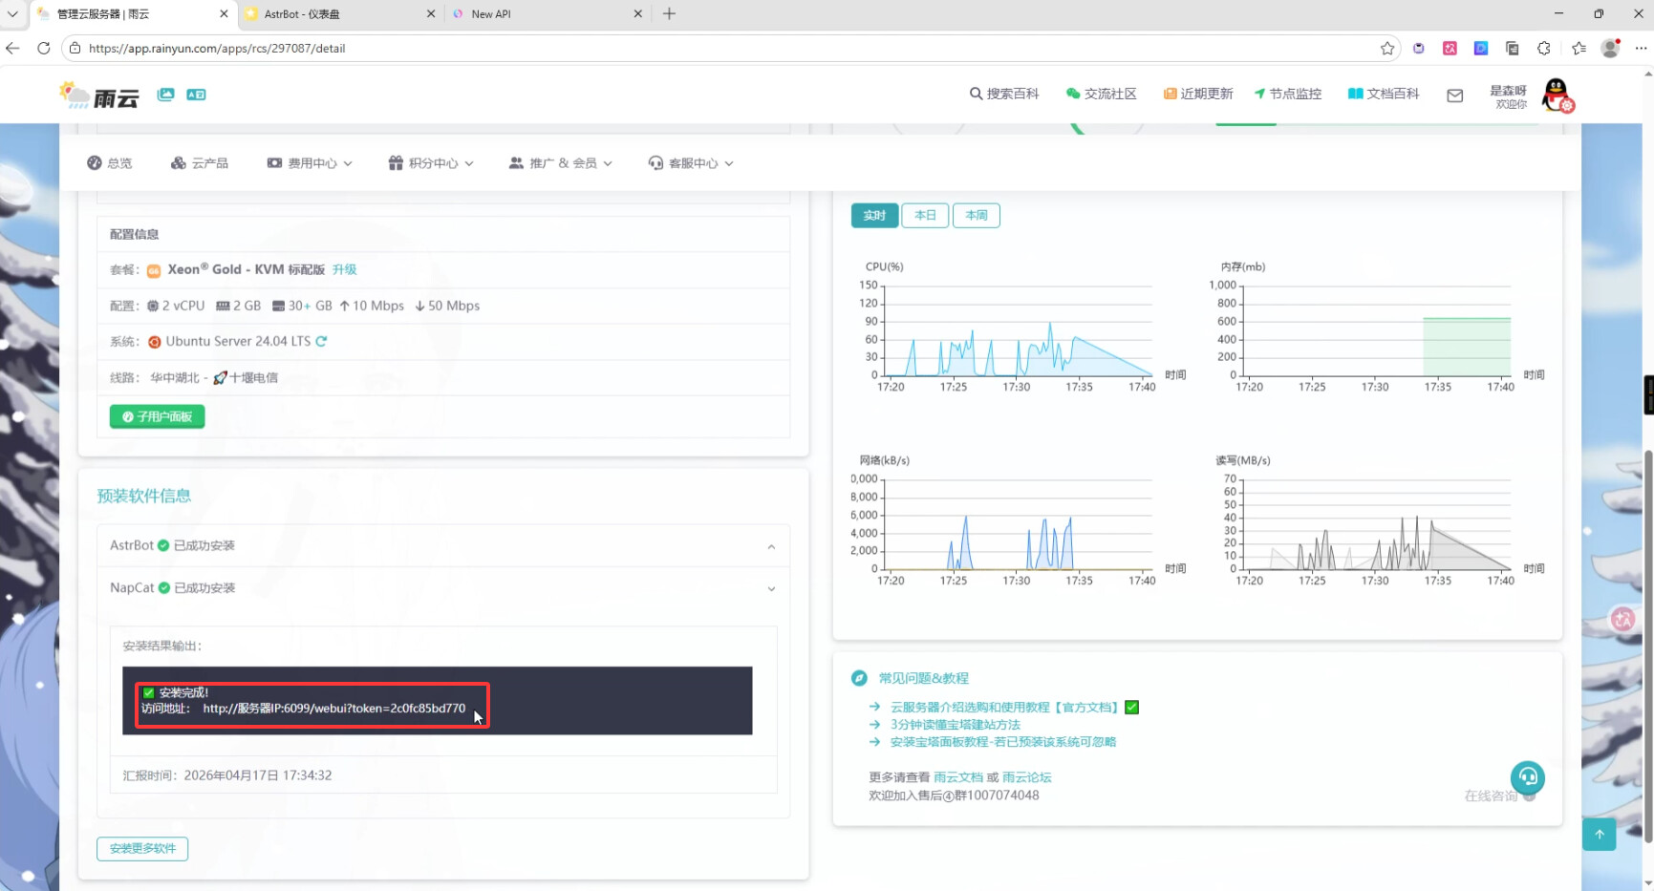Click the scroll-to-top arrow button
The width and height of the screenshot is (1654, 891).
(1599, 834)
